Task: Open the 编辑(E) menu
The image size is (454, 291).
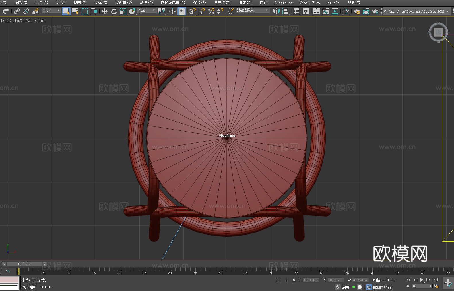Action: (21, 3)
